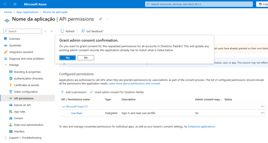Click the Grant admin consent confirmation heading
This screenshot has height=143, width=268.
pyautogui.click(x=89, y=41)
